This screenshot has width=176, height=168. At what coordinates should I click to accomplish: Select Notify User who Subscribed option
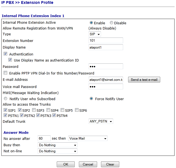pyautogui.click(x=6, y=99)
